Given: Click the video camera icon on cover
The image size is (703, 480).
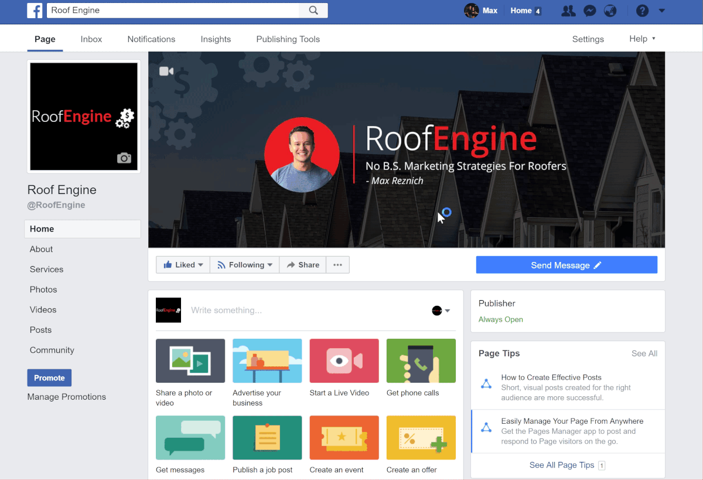Looking at the screenshot, I should pyautogui.click(x=166, y=71).
